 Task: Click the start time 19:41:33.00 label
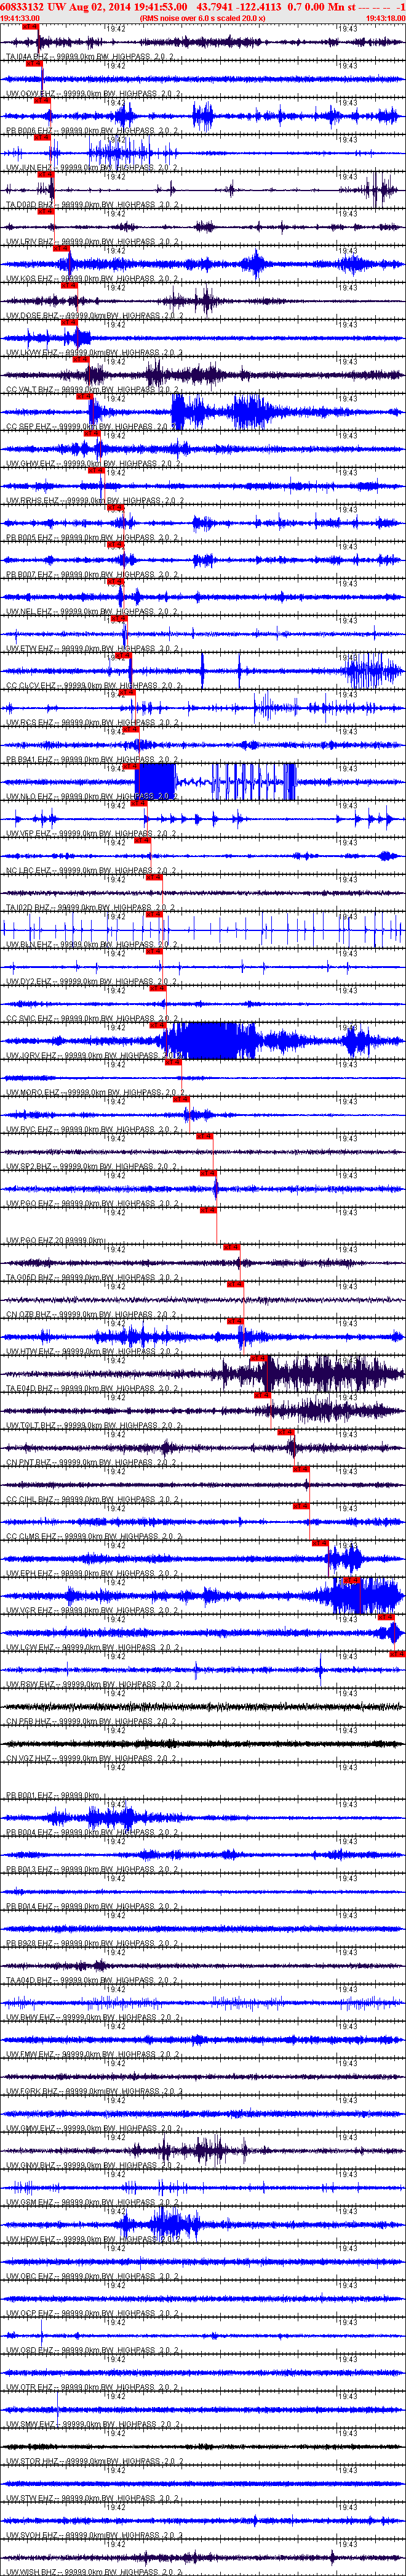click(x=20, y=18)
